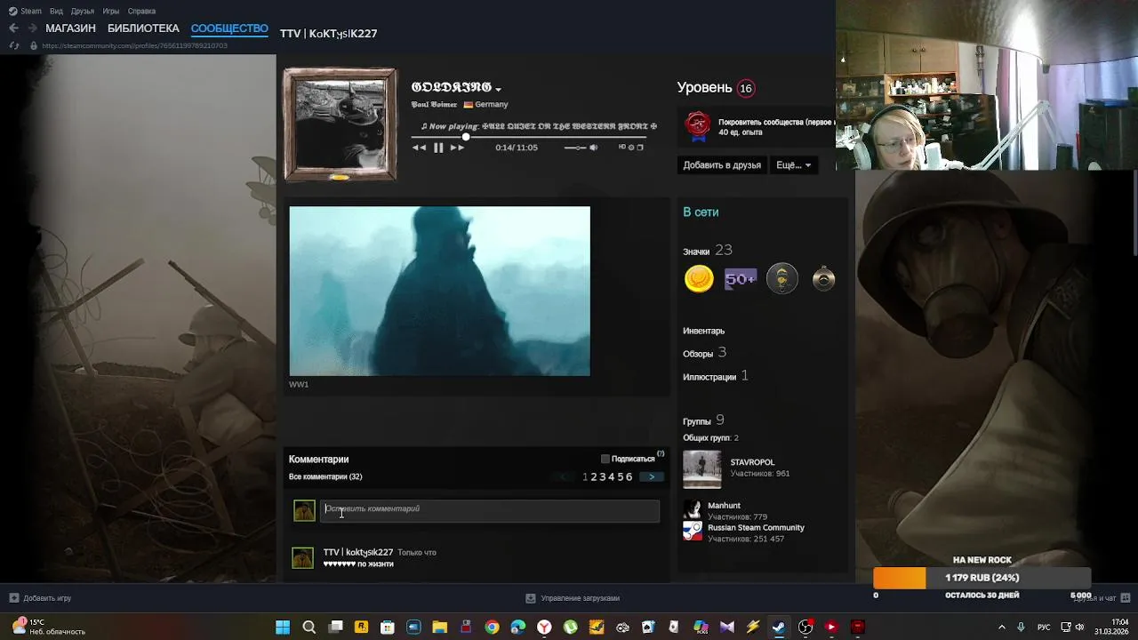Click next comments page arrow
This screenshot has width=1138, height=640.
(x=652, y=477)
